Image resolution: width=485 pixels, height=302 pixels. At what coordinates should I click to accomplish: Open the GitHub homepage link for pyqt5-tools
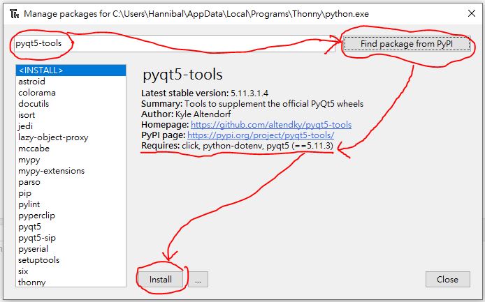[271, 125]
